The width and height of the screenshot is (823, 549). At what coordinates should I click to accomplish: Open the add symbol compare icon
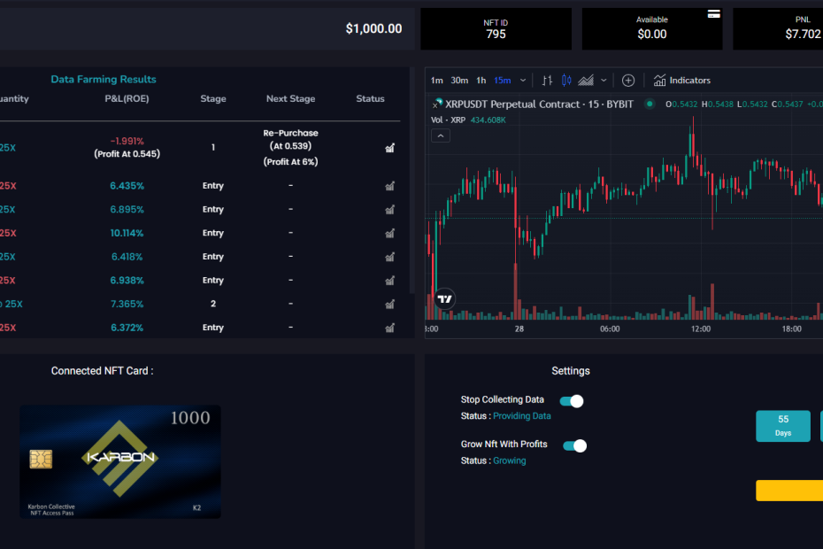[627, 80]
